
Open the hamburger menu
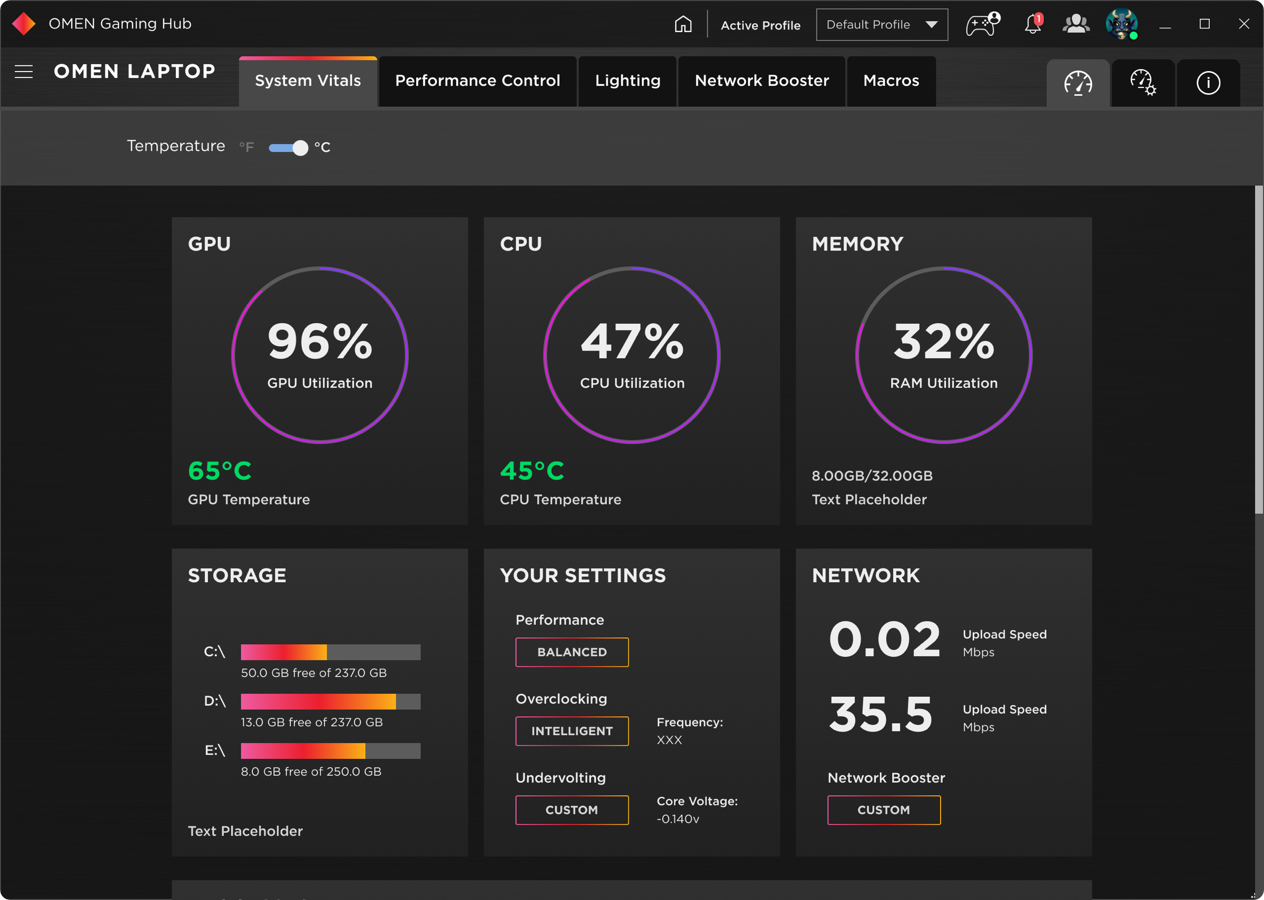tap(24, 72)
